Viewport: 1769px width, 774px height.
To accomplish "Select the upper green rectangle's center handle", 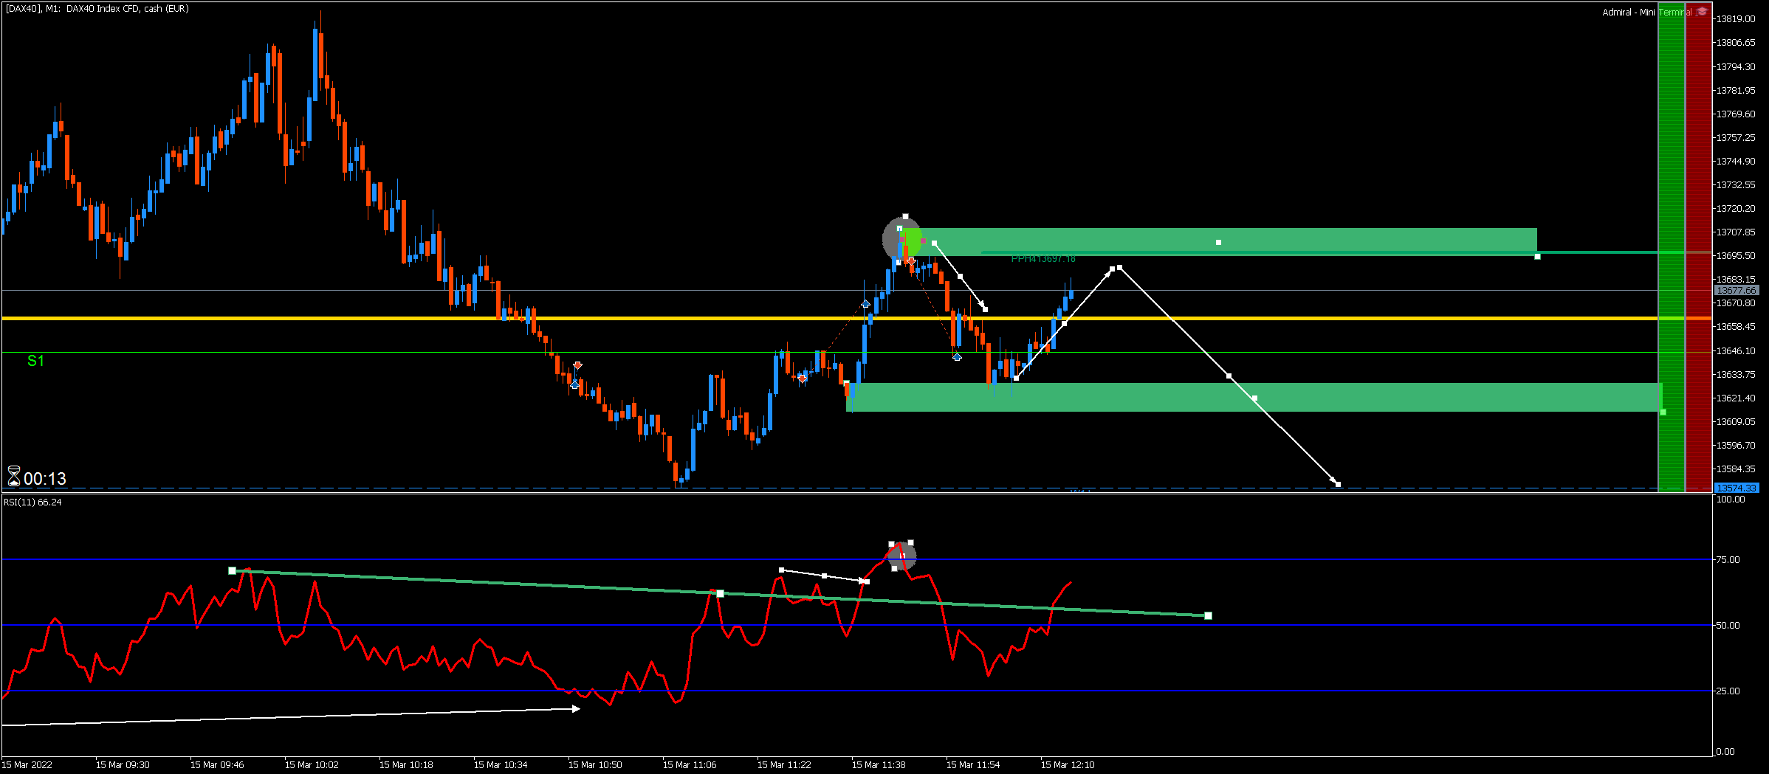I will click(x=1218, y=242).
